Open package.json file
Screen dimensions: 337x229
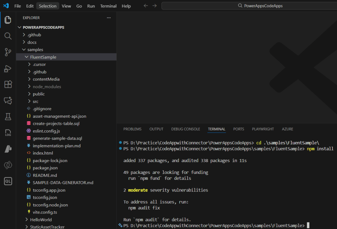[x=45, y=168]
